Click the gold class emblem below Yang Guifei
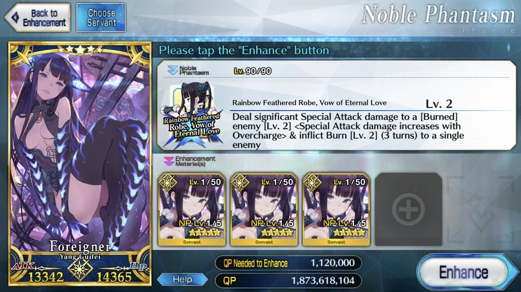This screenshot has width=521, height=292. tap(80, 269)
